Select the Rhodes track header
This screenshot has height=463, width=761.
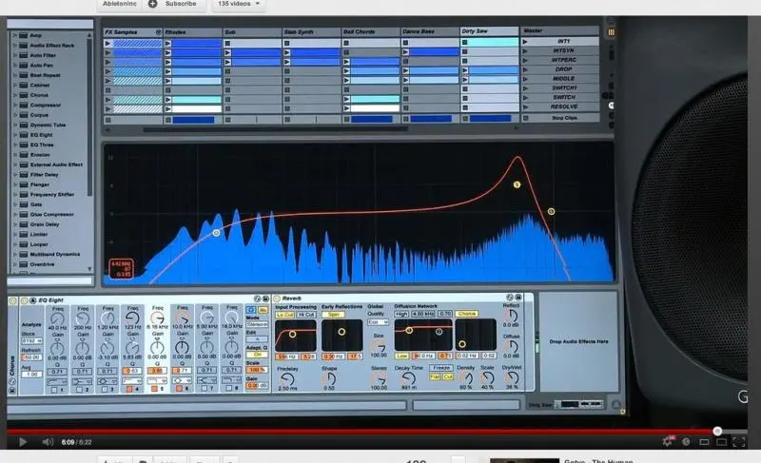pyautogui.click(x=191, y=31)
